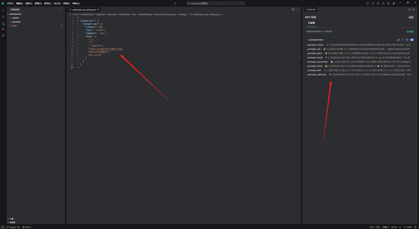
Task: Select the Installed tab in MCP config
Action: click(x=311, y=23)
